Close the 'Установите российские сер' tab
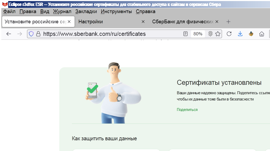 [69, 22]
